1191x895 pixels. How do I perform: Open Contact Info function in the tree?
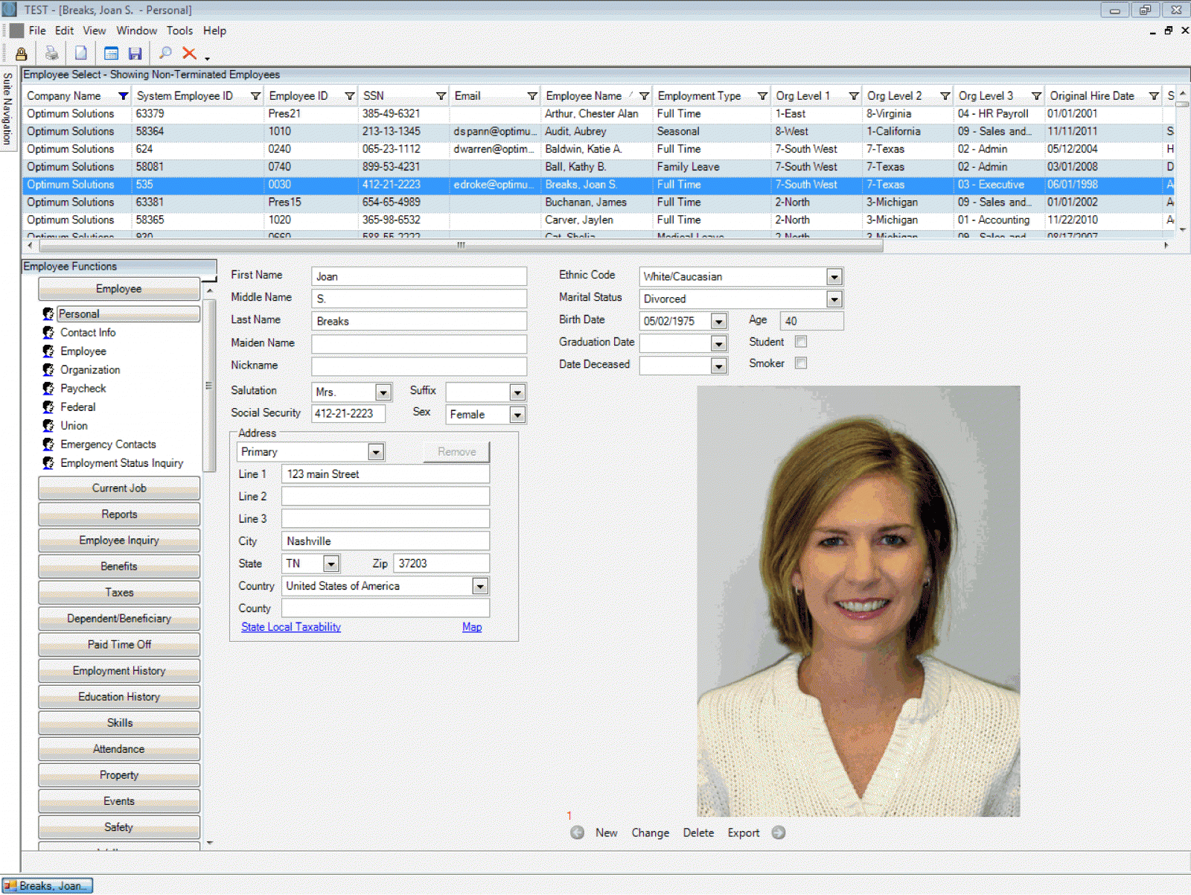pos(88,333)
